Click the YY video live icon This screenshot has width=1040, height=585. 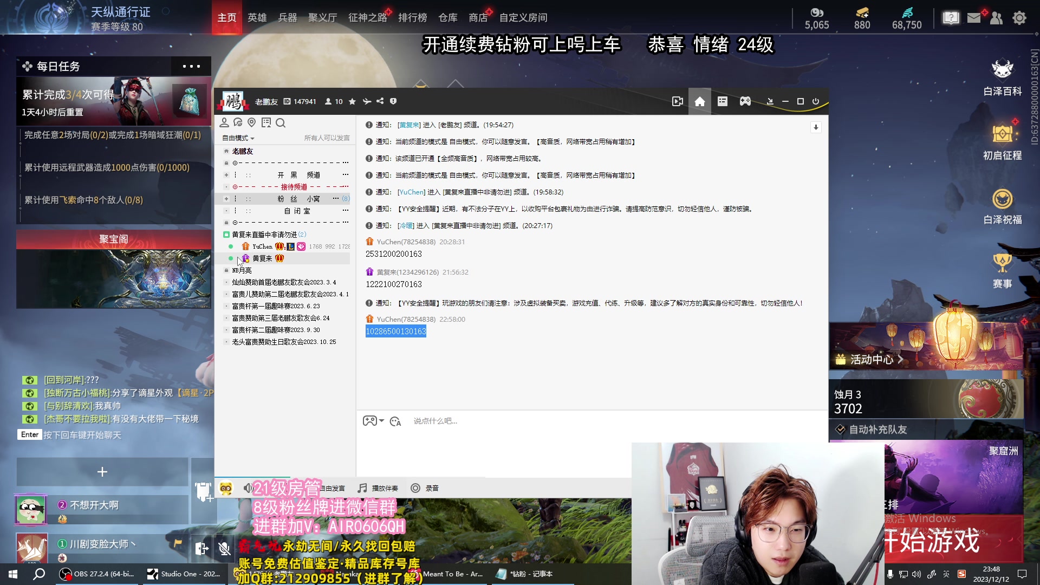(x=678, y=101)
